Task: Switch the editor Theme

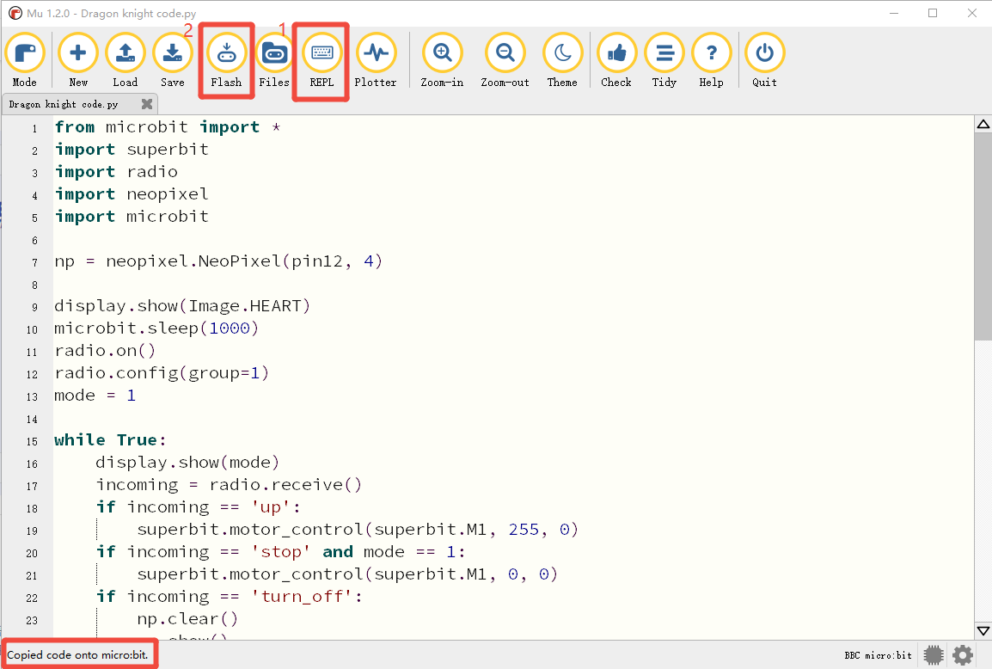Action: click(562, 61)
